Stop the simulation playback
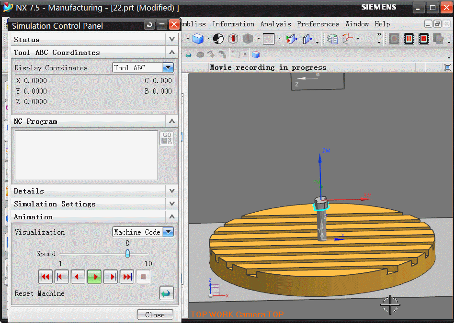The image size is (455, 324). [x=143, y=277]
